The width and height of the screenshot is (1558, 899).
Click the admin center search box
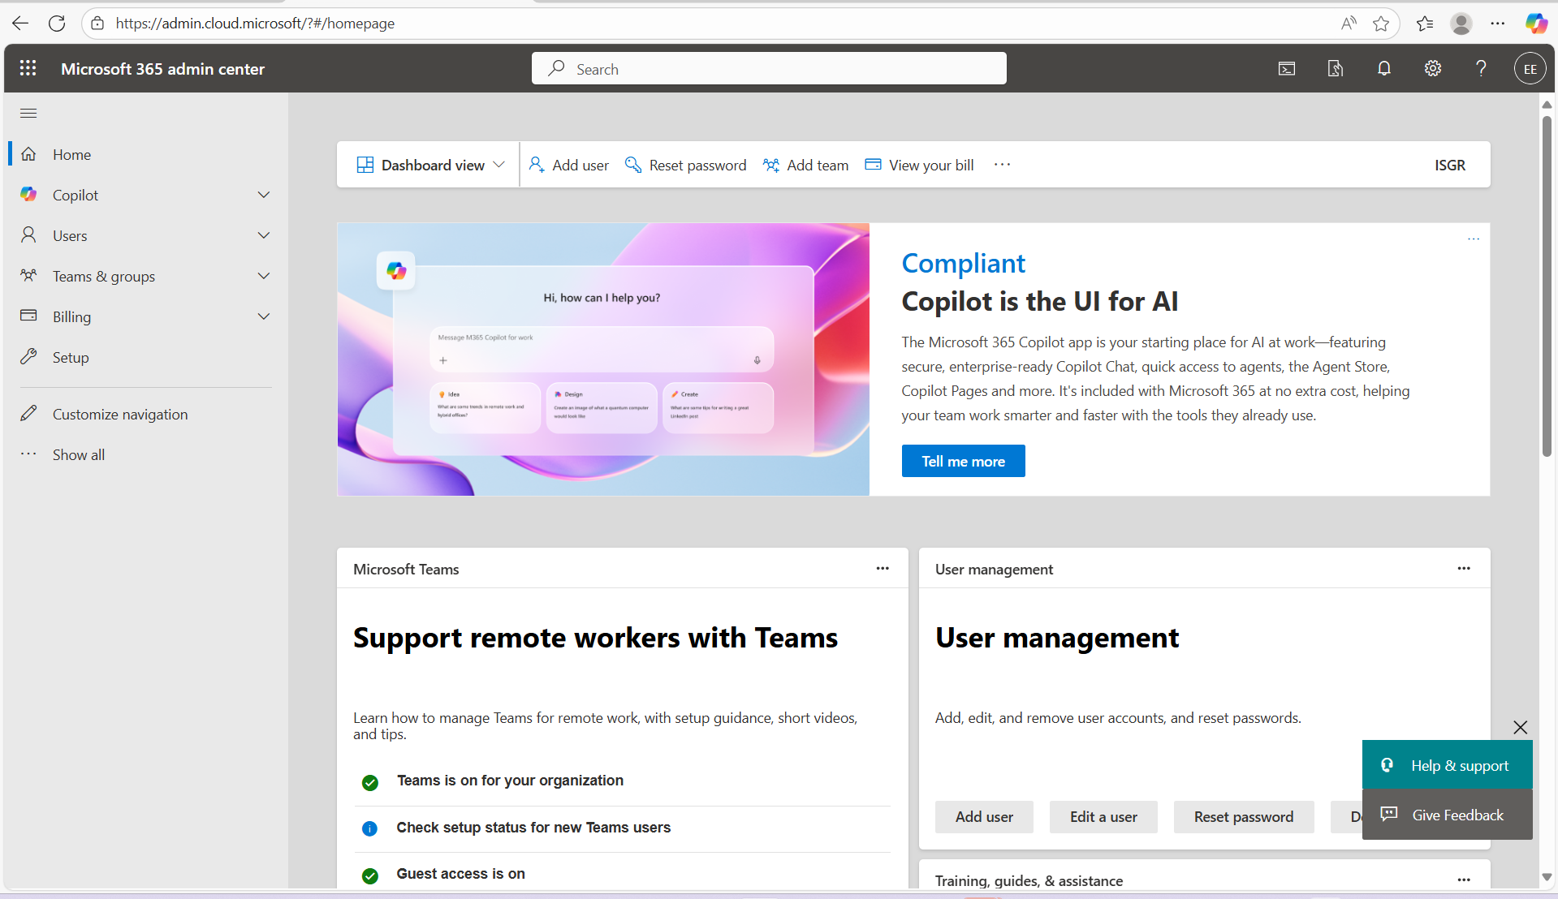tap(768, 69)
